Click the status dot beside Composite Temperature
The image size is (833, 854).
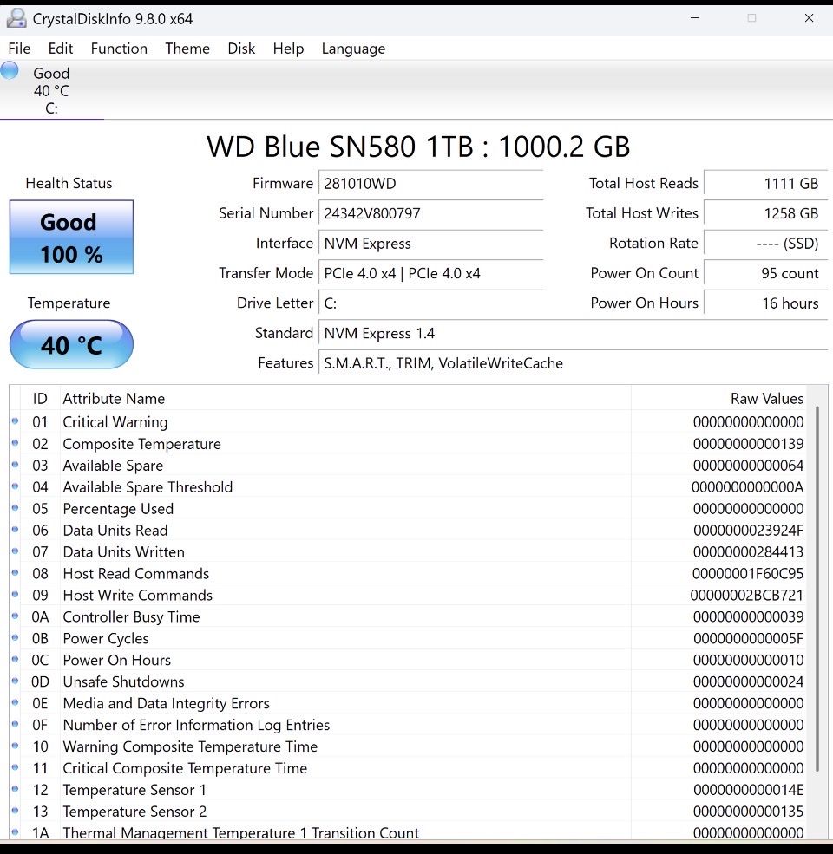[x=15, y=444]
